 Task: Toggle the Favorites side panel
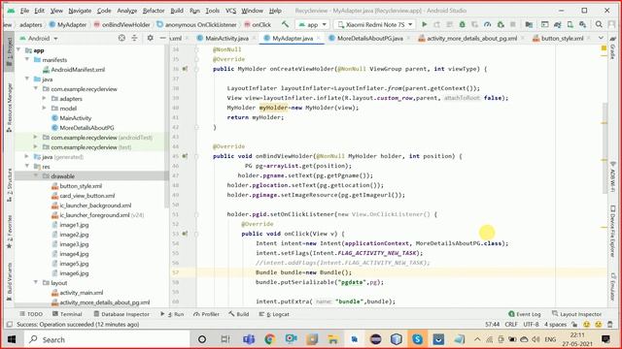tap(9, 232)
